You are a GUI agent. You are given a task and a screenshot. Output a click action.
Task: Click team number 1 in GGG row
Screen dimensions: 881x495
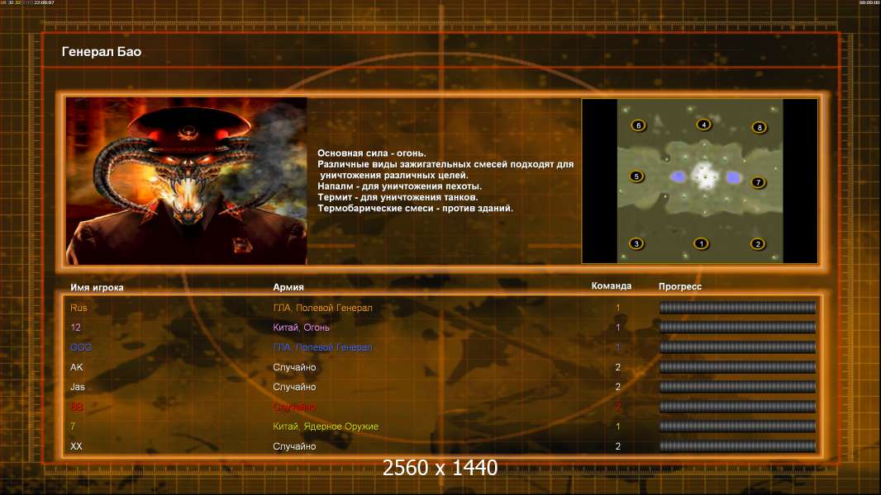617,347
